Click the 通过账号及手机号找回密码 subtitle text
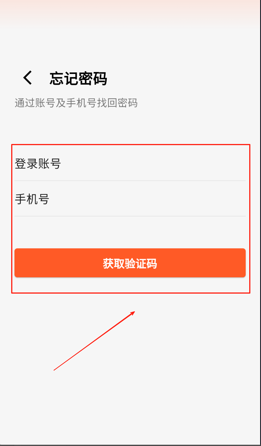The height and width of the screenshot is (446, 261). pos(76,103)
